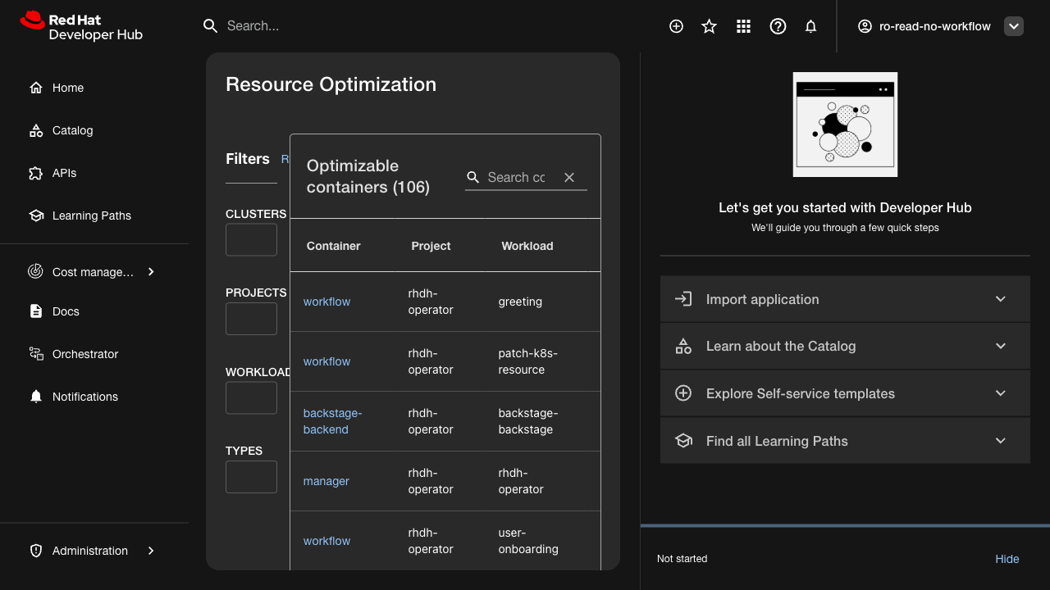The image size is (1050, 590).
Task: Open notifications bell in top bar
Action: pos(810,26)
